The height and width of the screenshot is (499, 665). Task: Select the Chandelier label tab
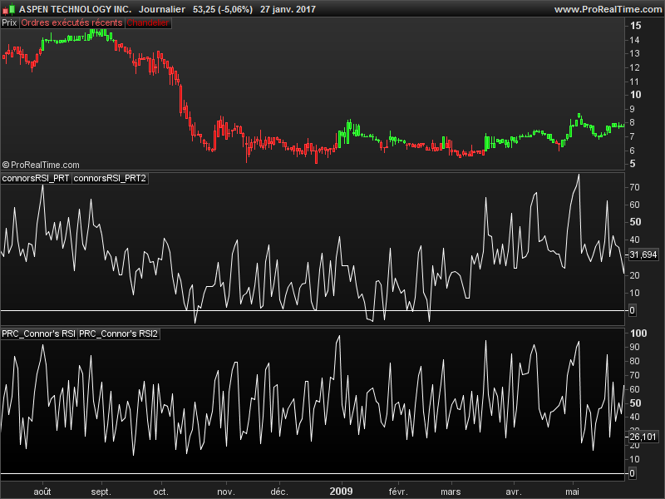click(x=148, y=23)
